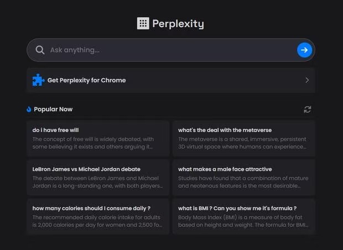Screen dimensions: 343x250
Task: Open 'what makes a male face attractive'
Action: pos(243,178)
